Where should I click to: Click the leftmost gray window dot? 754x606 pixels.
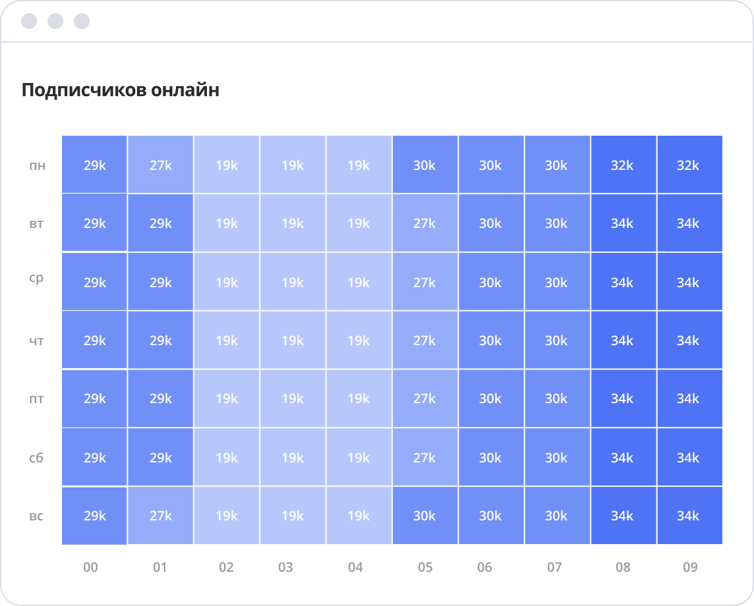(x=29, y=21)
